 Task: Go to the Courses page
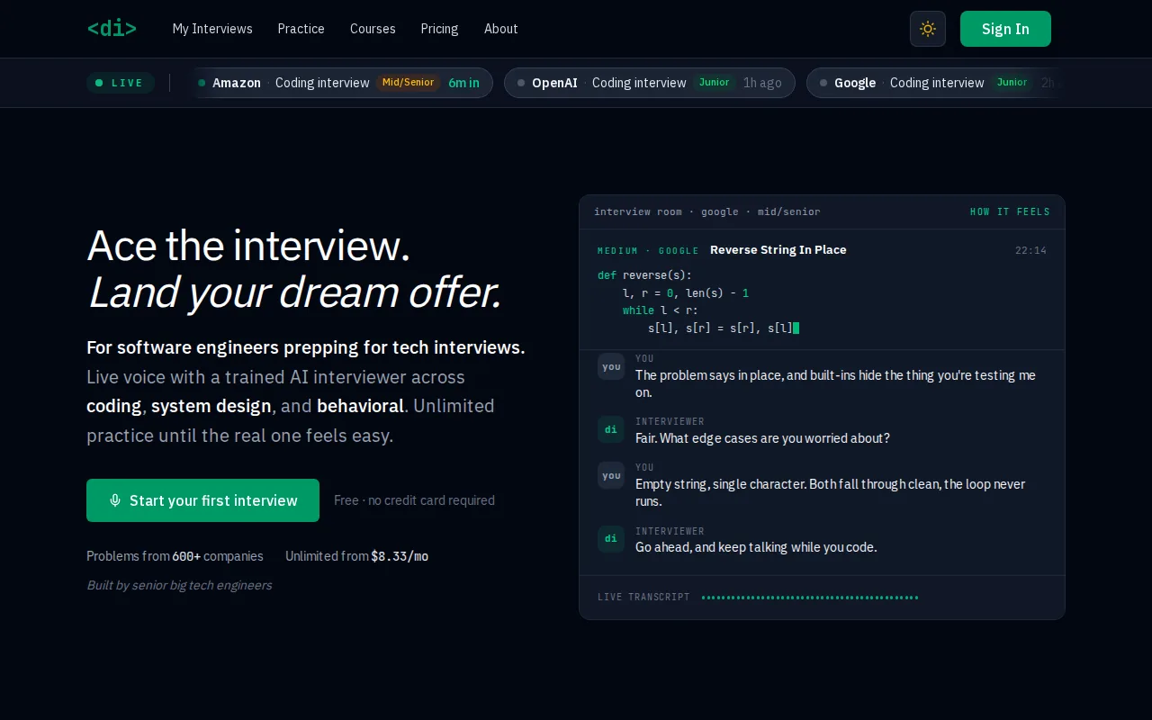[x=373, y=29]
